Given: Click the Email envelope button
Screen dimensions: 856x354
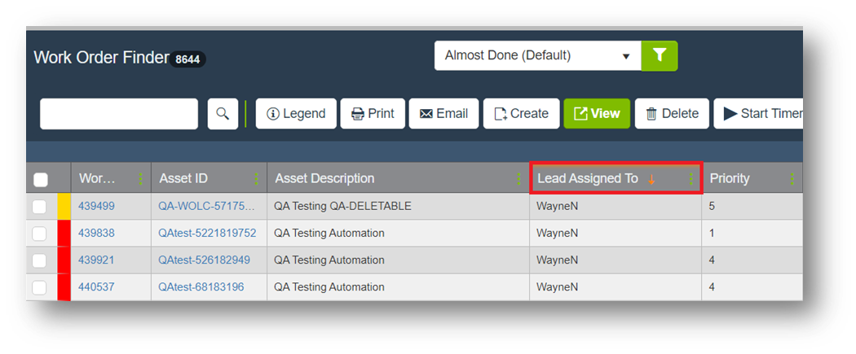Looking at the screenshot, I should pos(443,114).
